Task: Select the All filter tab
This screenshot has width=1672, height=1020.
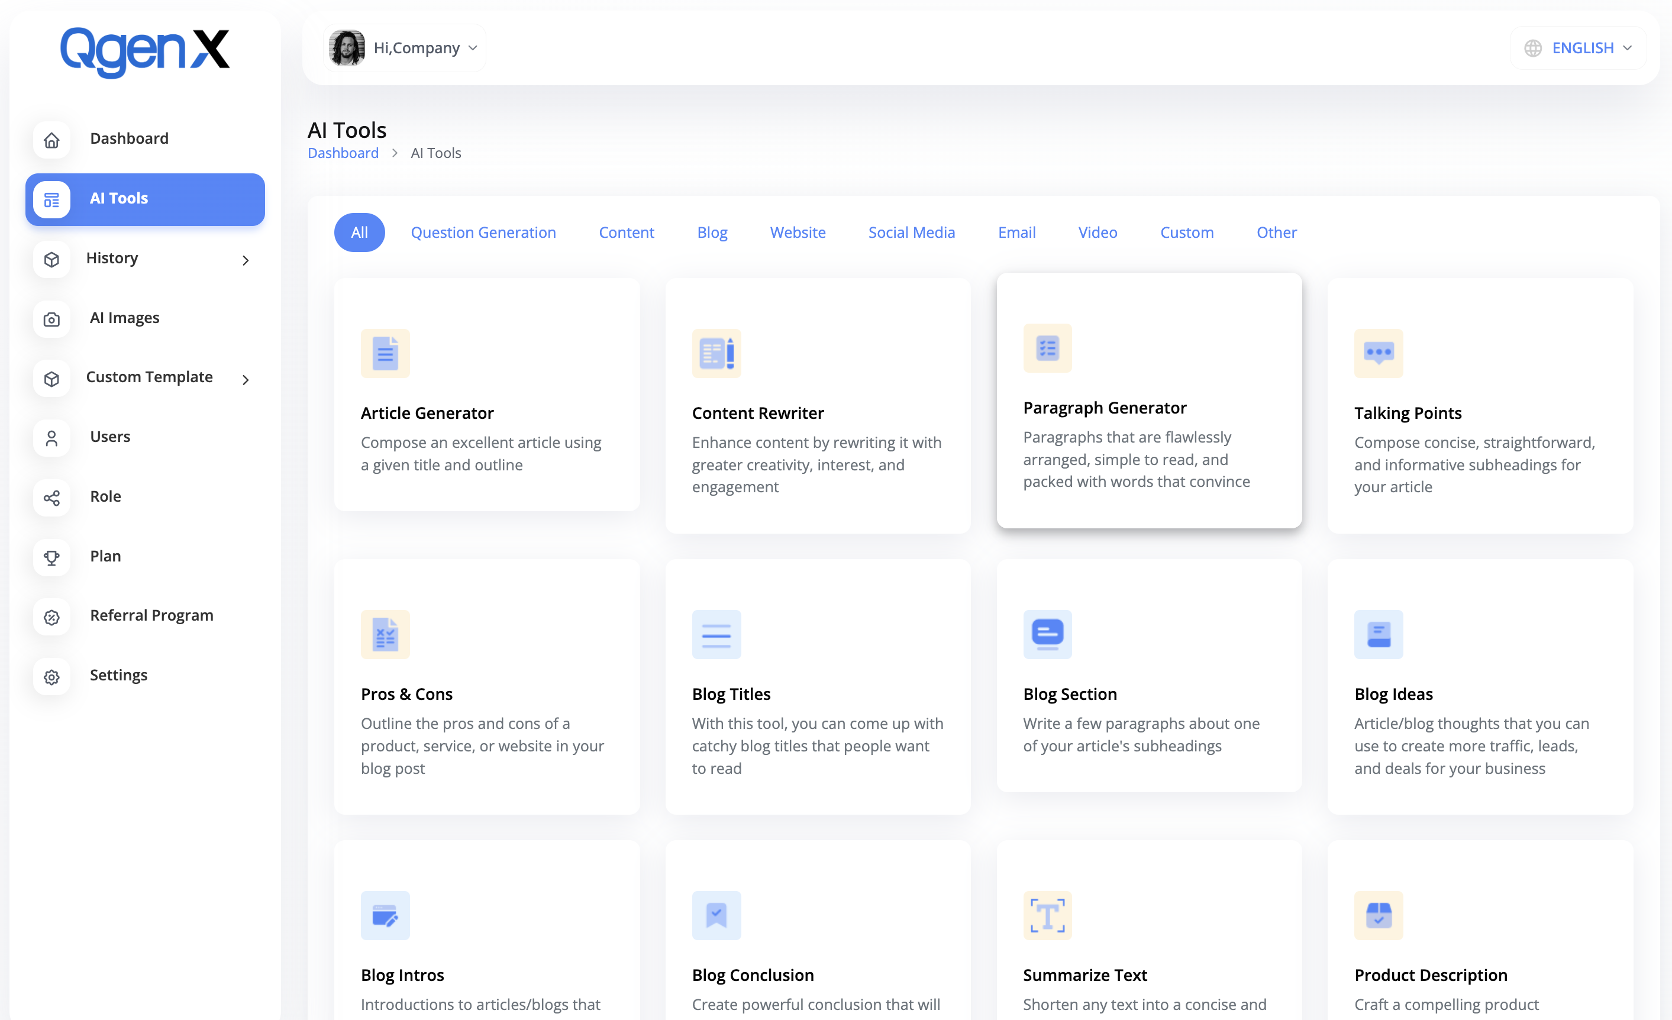Action: pyautogui.click(x=359, y=232)
